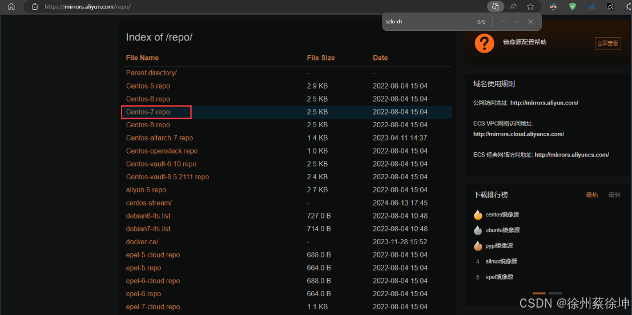Open the blue sailboat extension icon
The height and width of the screenshot is (315, 632).
pos(591,6)
